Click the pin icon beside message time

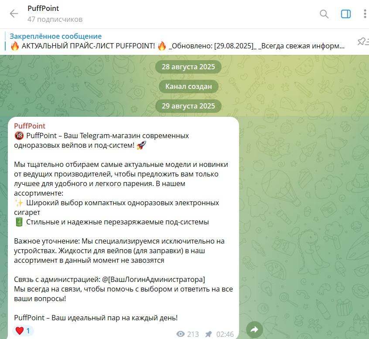coord(208,334)
